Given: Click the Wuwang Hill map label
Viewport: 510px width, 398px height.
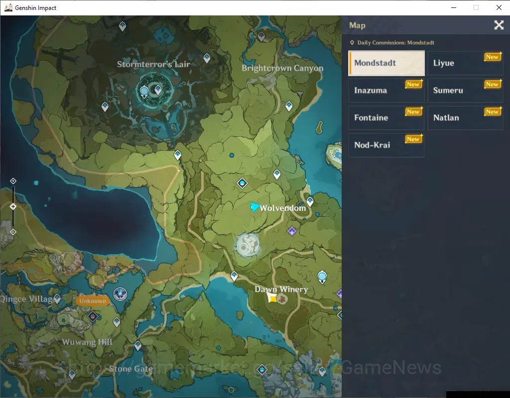Looking at the screenshot, I should pyautogui.click(x=87, y=342).
